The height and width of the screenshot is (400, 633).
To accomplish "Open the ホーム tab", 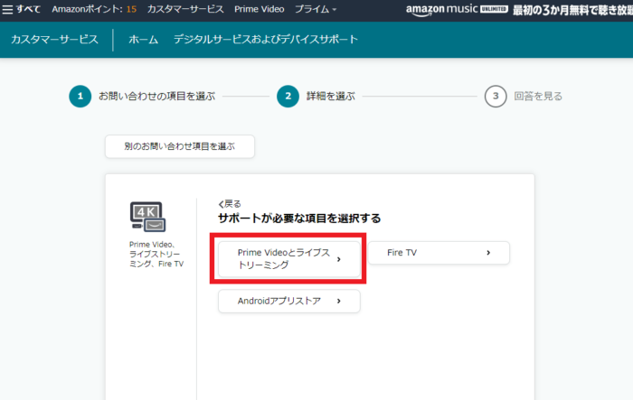I will pyautogui.click(x=143, y=40).
